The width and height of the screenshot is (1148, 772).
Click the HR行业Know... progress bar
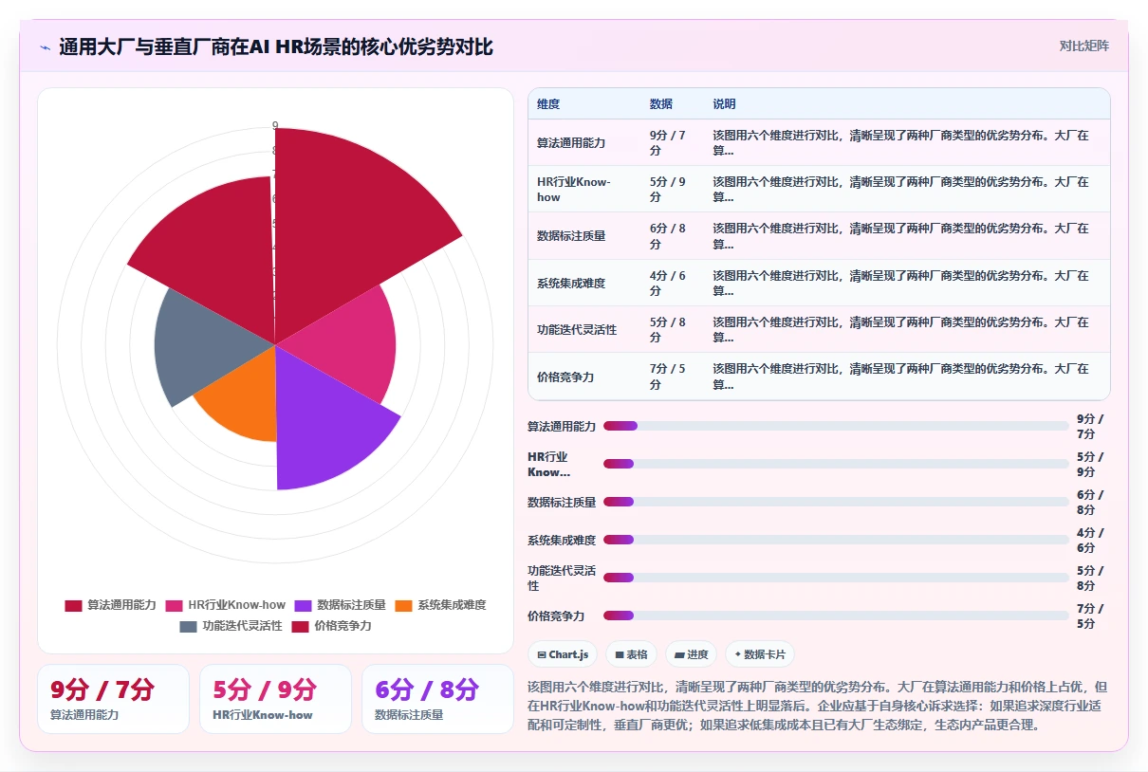[x=836, y=464]
